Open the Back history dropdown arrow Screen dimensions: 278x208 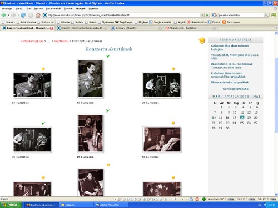tap(8, 15)
